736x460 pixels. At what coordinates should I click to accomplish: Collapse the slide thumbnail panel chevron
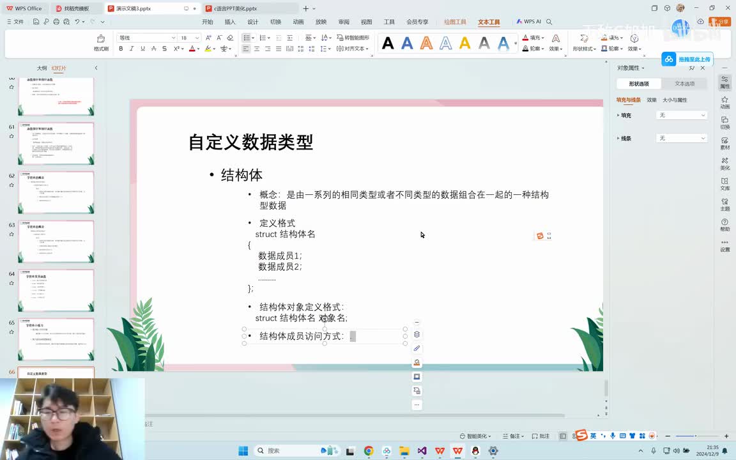[x=96, y=68]
